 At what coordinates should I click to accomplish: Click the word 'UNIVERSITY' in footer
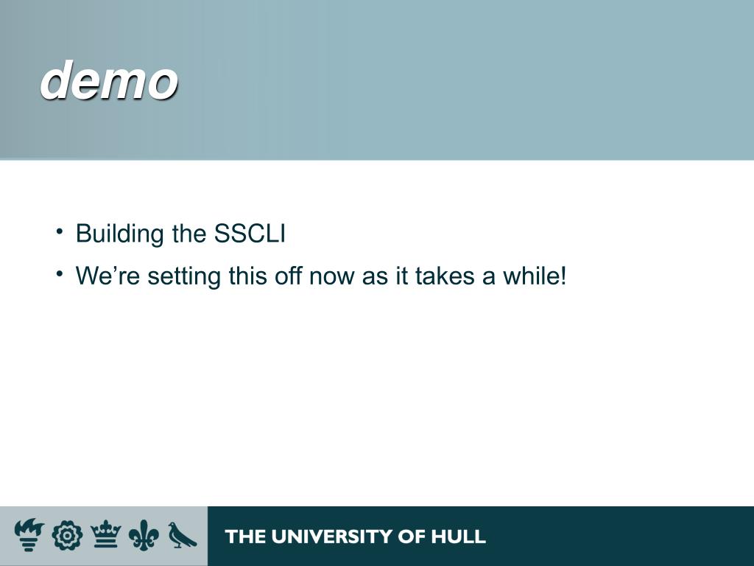pos(331,537)
